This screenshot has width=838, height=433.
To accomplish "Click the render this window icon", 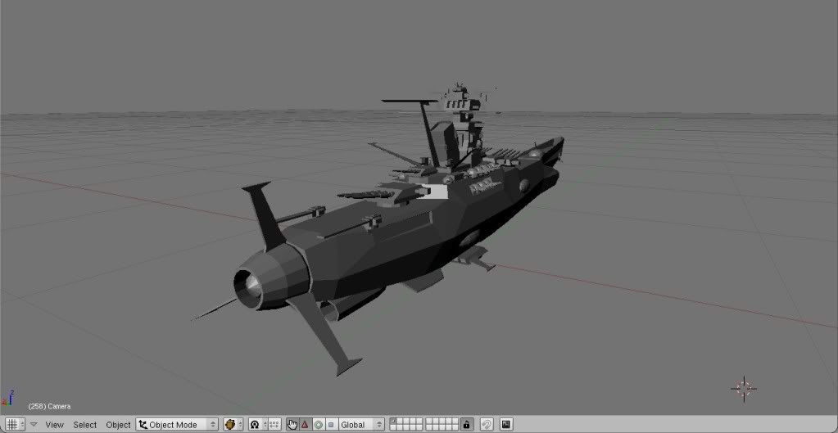I will [x=506, y=425].
